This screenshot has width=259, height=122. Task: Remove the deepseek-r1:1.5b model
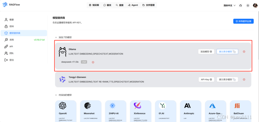coord(93,62)
